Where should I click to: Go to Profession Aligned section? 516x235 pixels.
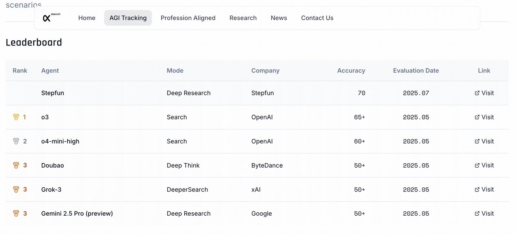(188, 18)
